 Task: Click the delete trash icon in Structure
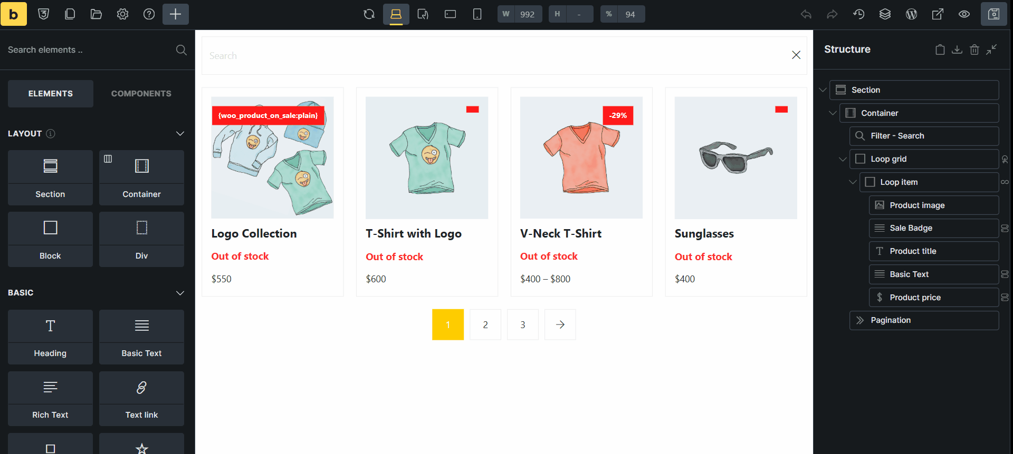coord(974,50)
